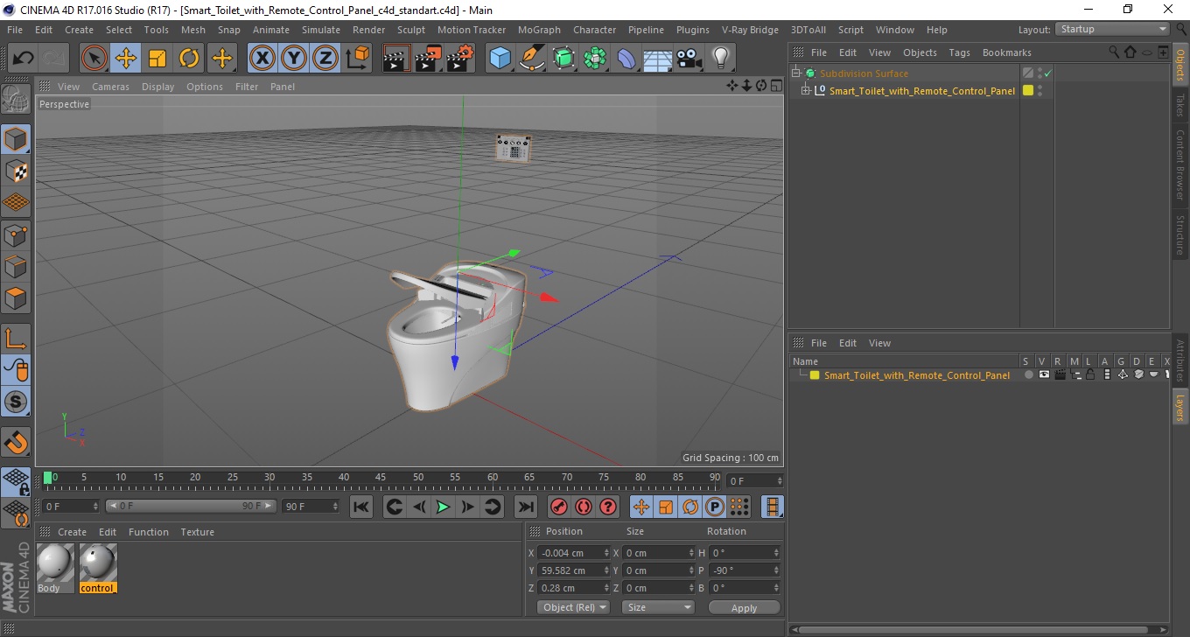Image resolution: width=1190 pixels, height=637 pixels.
Task: Toggle autokeying red button
Action: tap(583, 507)
